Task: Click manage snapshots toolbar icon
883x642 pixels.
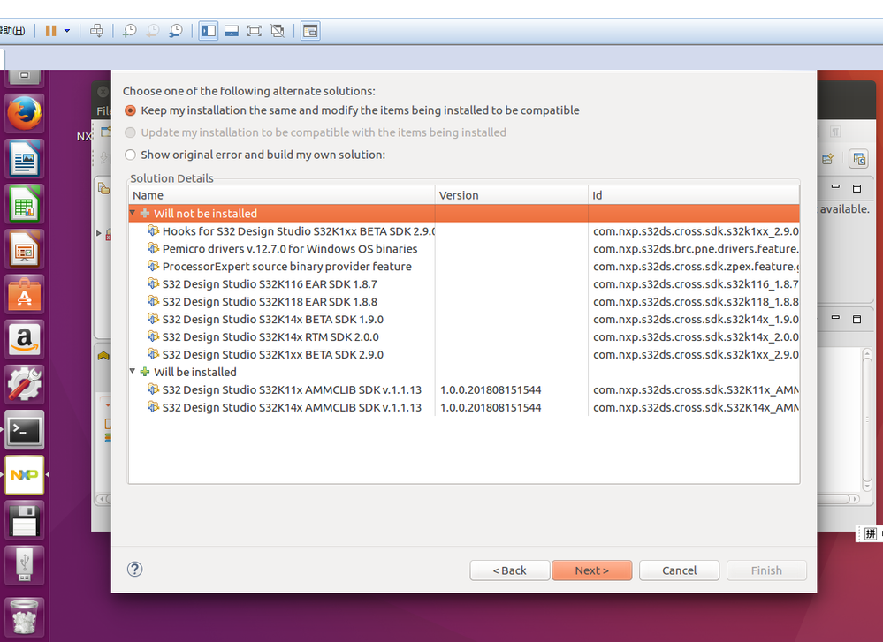Action: [x=176, y=30]
